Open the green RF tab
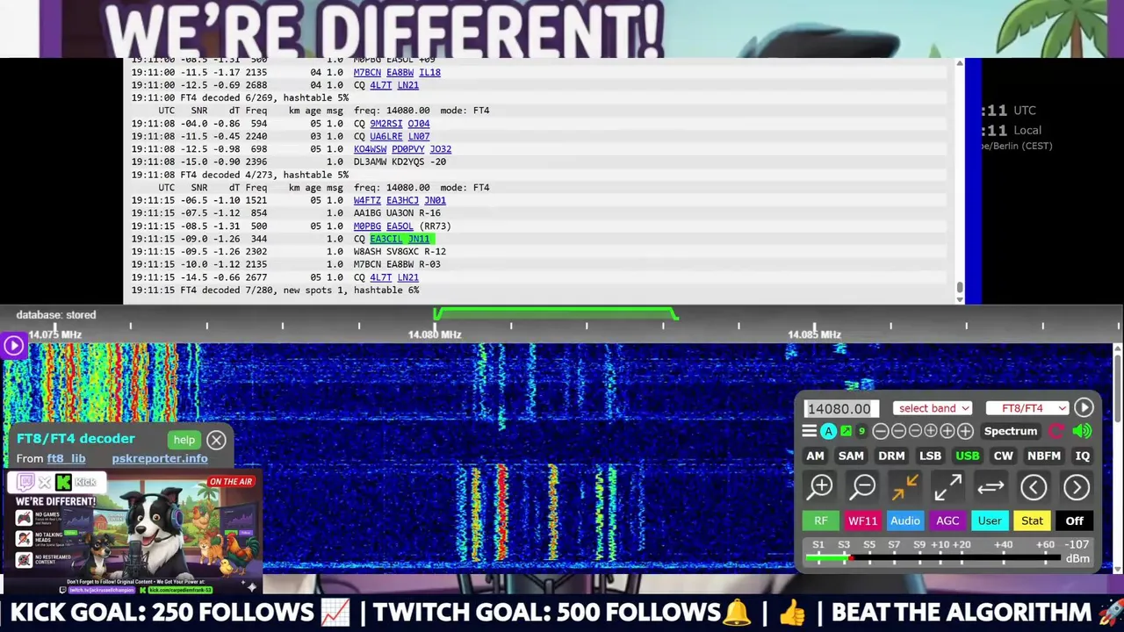Viewport: 1124px width, 632px height. point(820,521)
